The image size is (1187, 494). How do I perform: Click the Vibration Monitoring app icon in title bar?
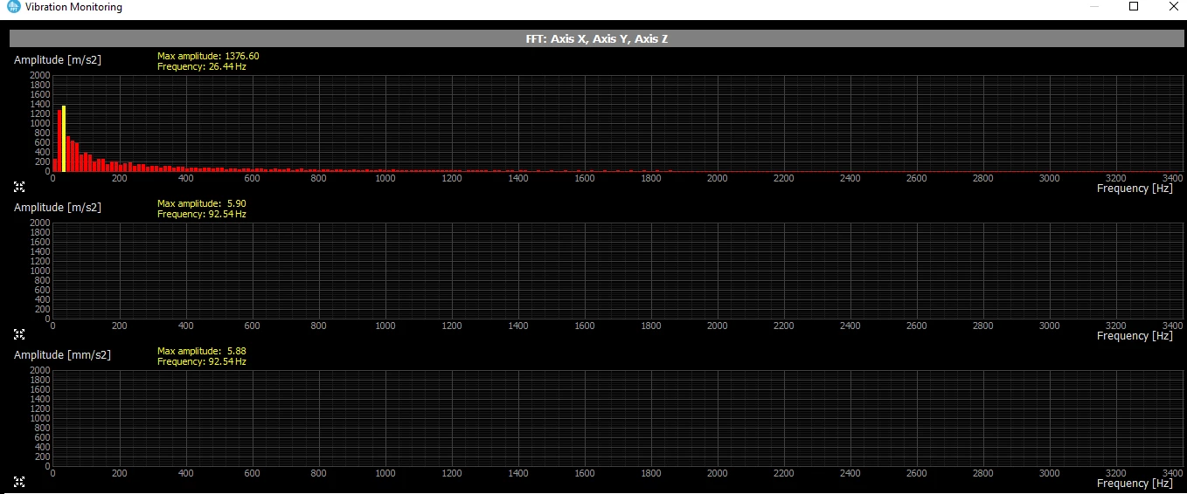13,7
